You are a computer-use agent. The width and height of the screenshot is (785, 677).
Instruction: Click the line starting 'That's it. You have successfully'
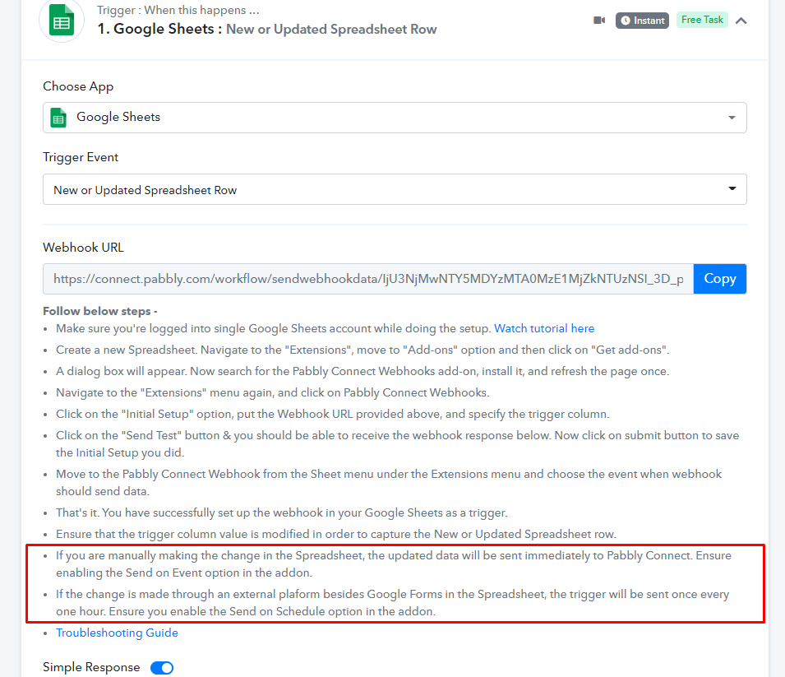281,513
